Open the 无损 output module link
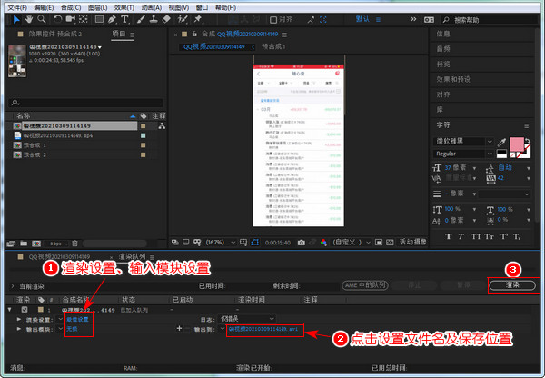 (72, 329)
